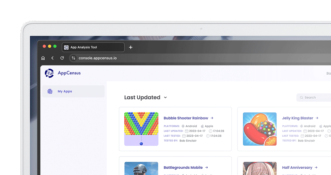Click the AppCensus logo icon
Viewport: 331px width, 175px height.
pyautogui.click(x=49, y=73)
